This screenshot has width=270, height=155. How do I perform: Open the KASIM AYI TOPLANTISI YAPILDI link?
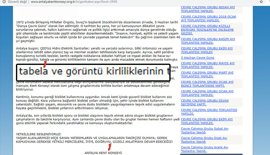pos(208,41)
